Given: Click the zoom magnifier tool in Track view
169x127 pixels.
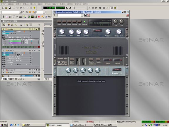Looking at the screenshot, I should point(21,25).
